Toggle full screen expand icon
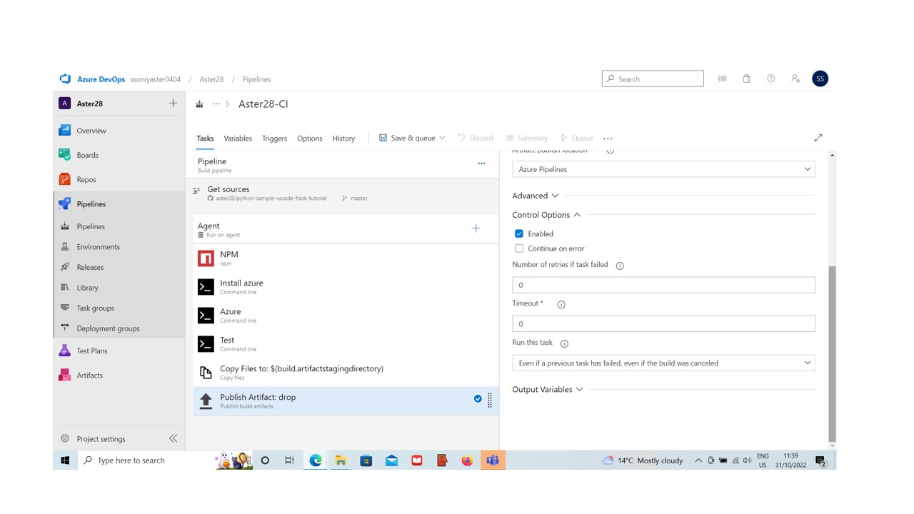 (x=818, y=138)
